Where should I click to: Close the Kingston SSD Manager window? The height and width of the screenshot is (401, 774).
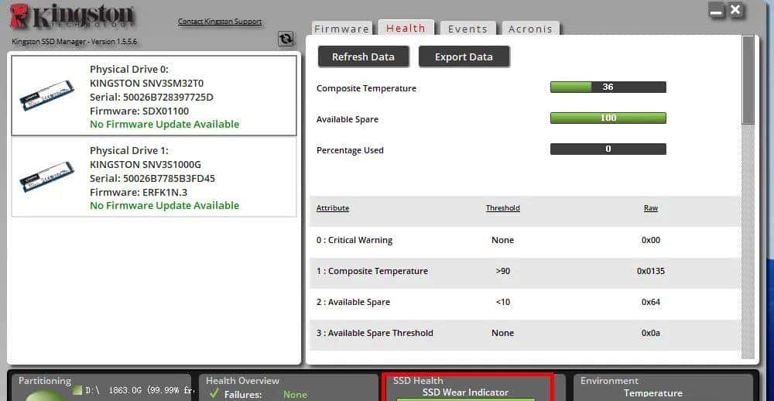point(736,10)
